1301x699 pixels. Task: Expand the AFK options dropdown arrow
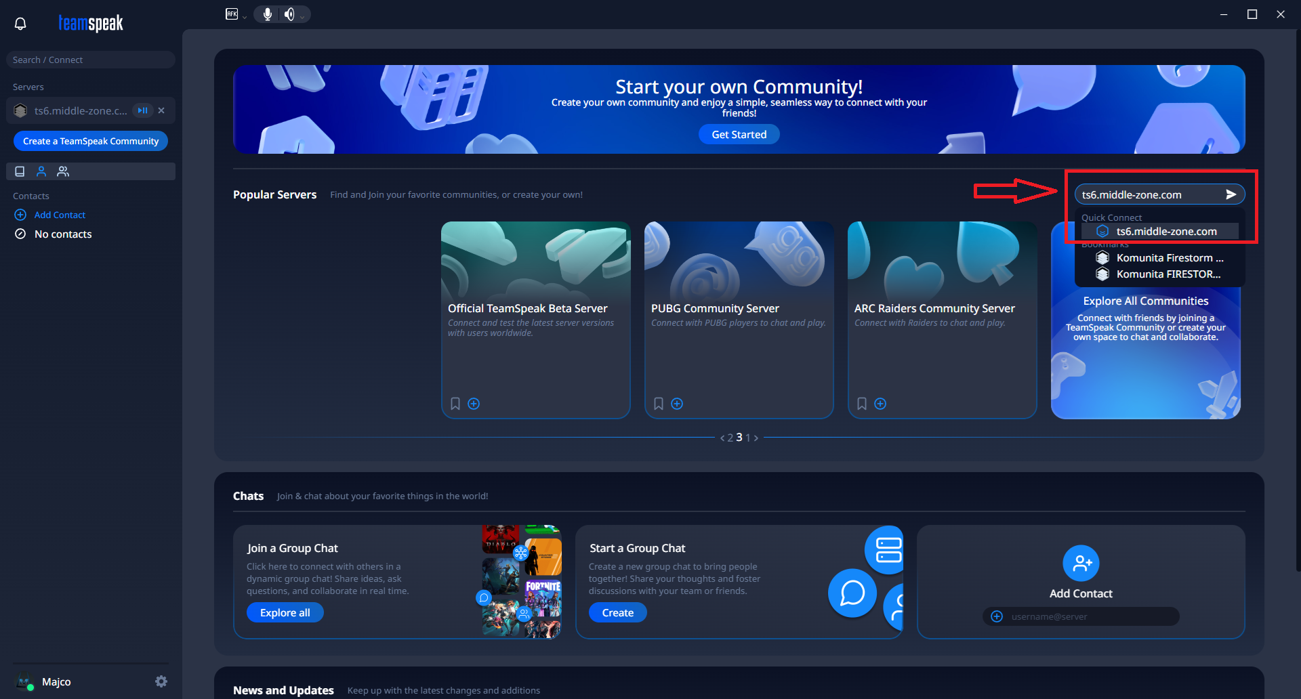tap(245, 17)
